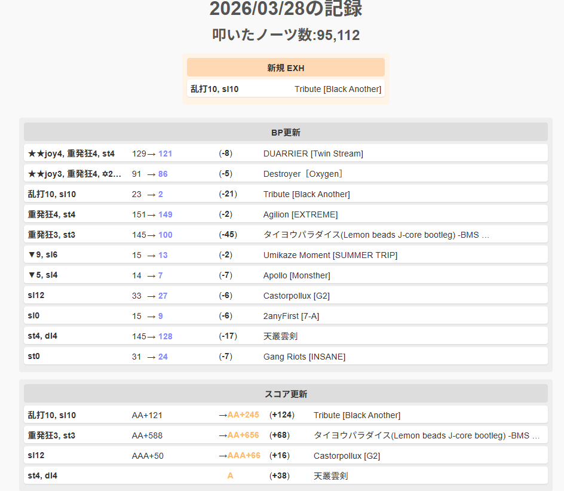Viewport: 564px width, 491px height.
Task: Click the orange A rank score
Action: click(x=230, y=475)
